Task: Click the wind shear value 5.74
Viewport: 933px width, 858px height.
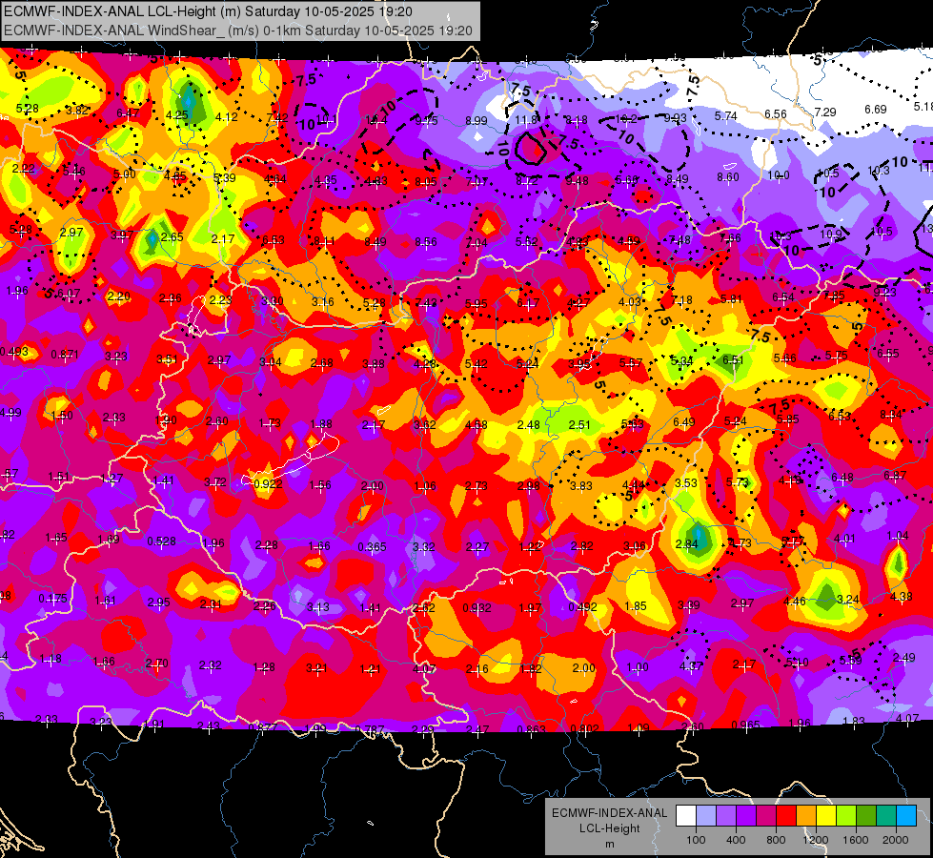Action: click(x=726, y=116)
